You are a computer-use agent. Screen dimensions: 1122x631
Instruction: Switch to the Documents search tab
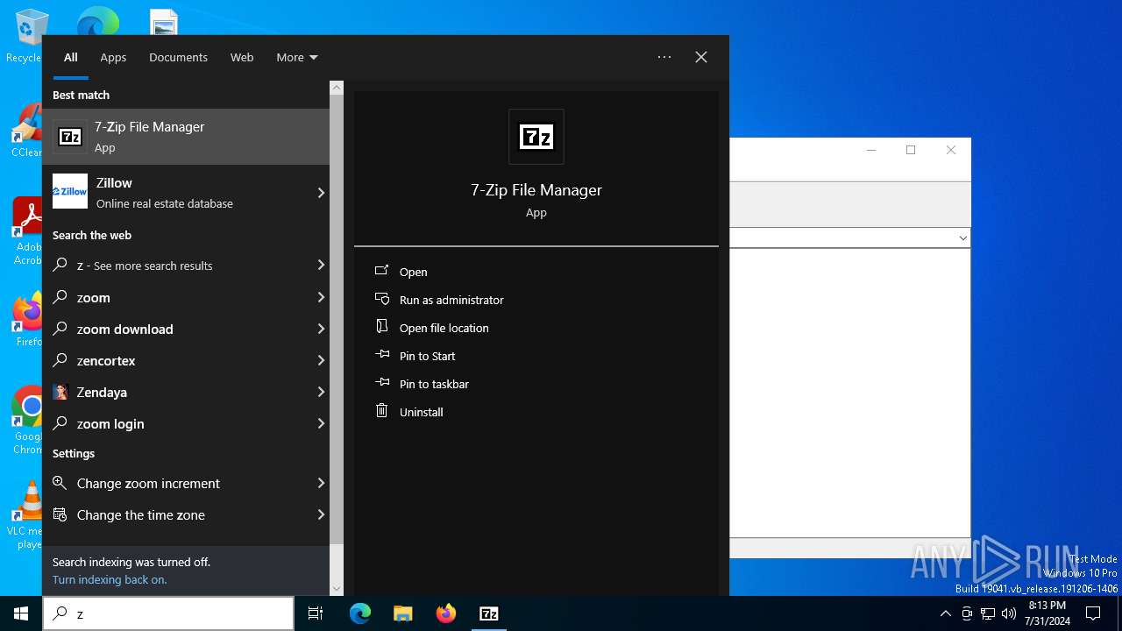[178, 57]
